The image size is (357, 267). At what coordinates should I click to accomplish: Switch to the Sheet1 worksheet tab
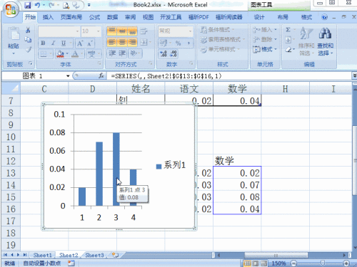point(42,255)
